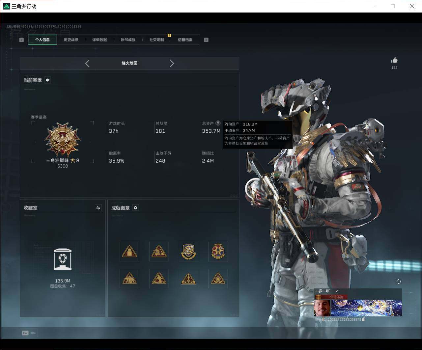This screenshot has width=422, height=350.
Task: Select the triangle badge with a rocket
Action: pyautogui.click(x=188, y=279)
